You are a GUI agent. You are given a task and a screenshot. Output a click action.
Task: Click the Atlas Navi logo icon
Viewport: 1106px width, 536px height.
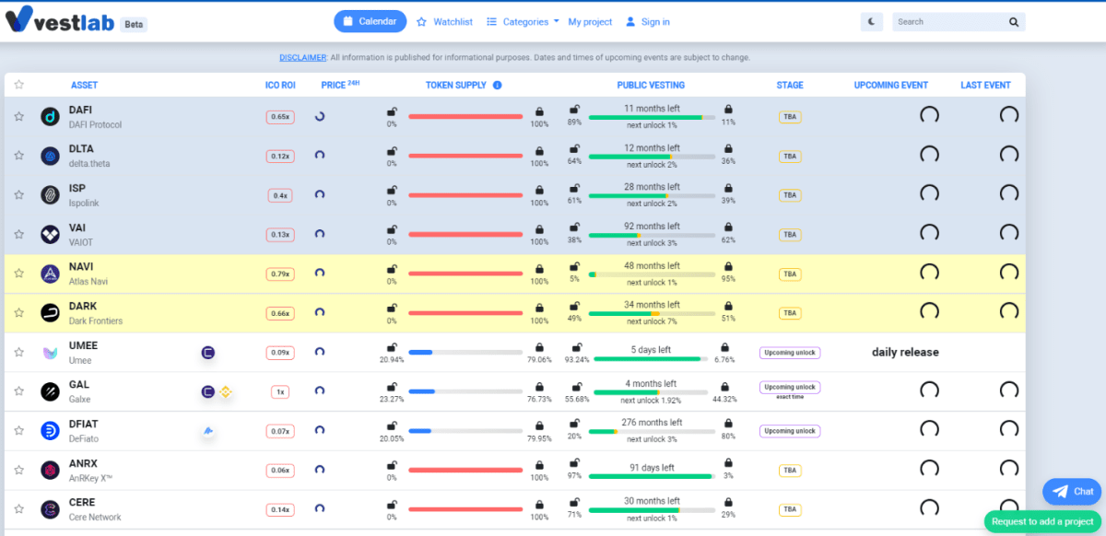(x=50, y=274)
